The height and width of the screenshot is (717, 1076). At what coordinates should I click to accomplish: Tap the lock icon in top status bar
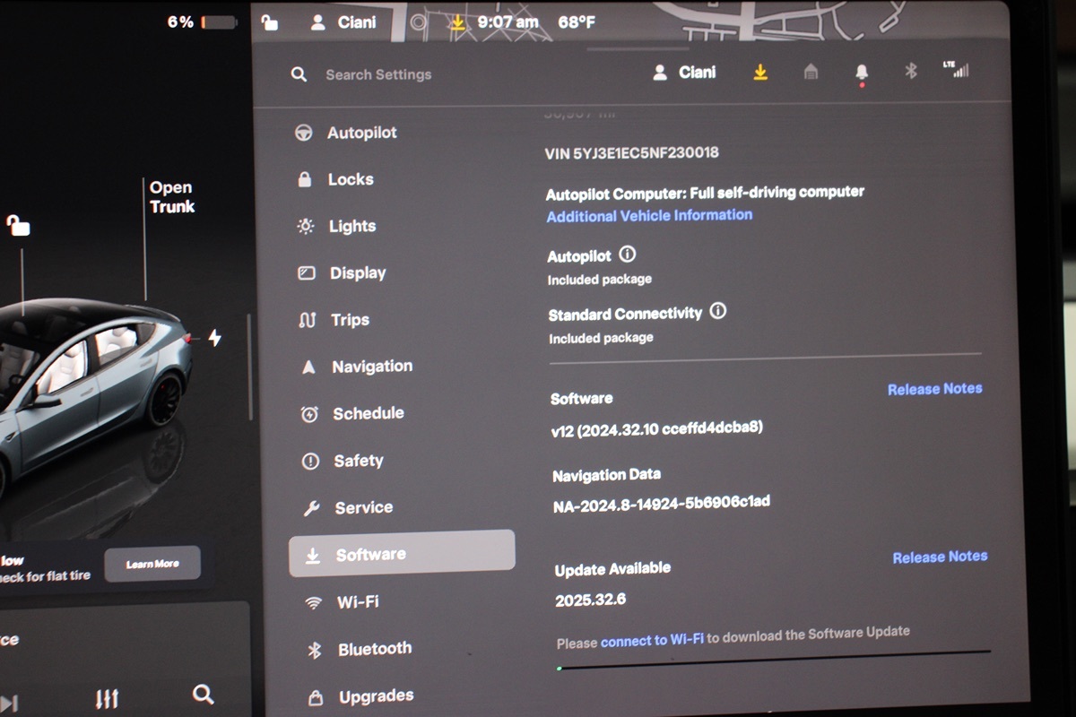[x=269, y=22]
